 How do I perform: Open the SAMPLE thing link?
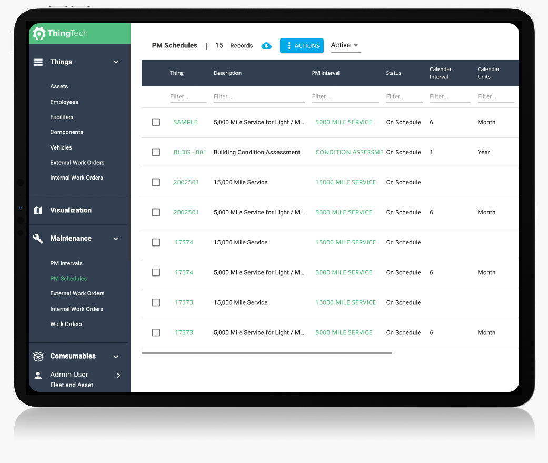click(186, 122)
